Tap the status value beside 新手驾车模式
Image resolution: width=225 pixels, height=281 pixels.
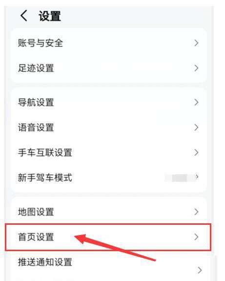(180, 178)
